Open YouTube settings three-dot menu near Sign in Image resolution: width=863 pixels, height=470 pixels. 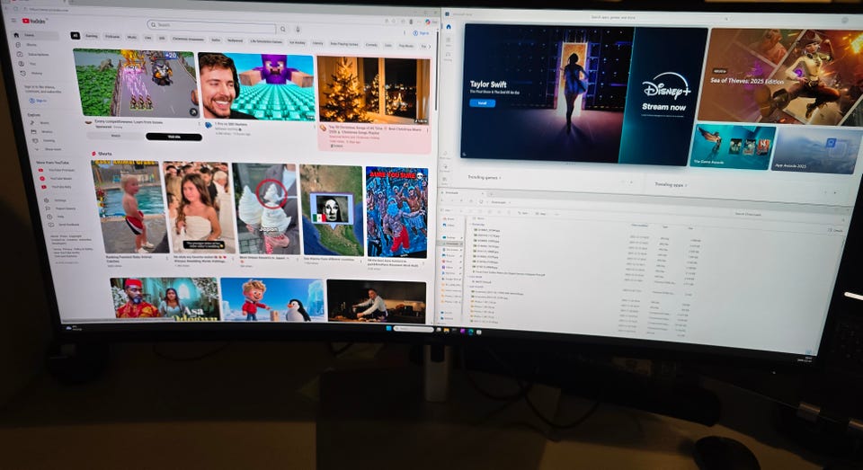tap(405, 33)
